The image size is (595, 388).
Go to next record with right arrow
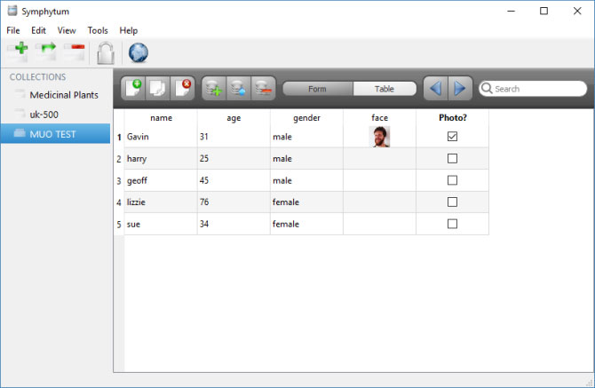(x=458, y=88)
